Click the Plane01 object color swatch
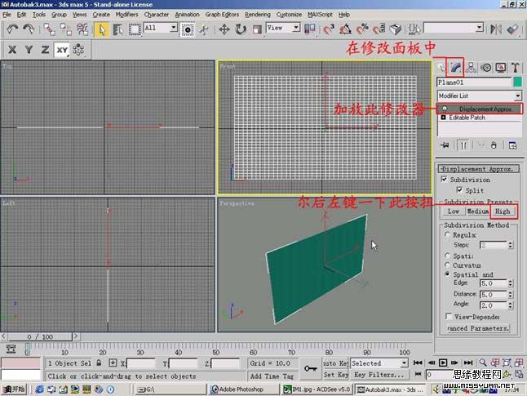Screen dimensions: 527x396 pyautogui.click(x=517, y=82)
